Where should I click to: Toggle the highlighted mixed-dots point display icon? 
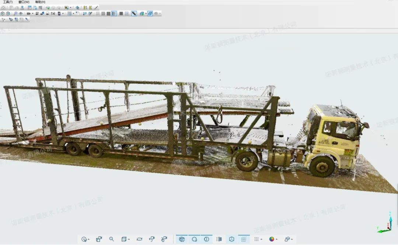click(x=114, y=14)
